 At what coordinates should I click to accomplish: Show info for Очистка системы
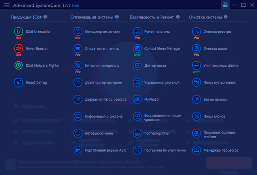[226, 17]
